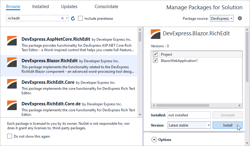Switch to the Updates tab
Image resolution: width=250 pixels, height=146 pixels.
coord(69,7)
